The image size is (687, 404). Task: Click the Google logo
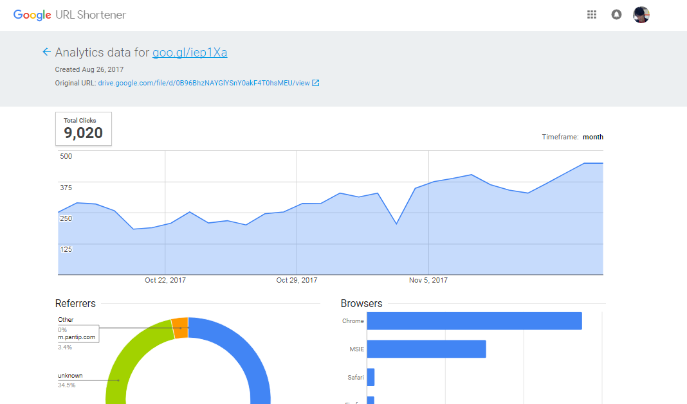[x=32, y=15]
